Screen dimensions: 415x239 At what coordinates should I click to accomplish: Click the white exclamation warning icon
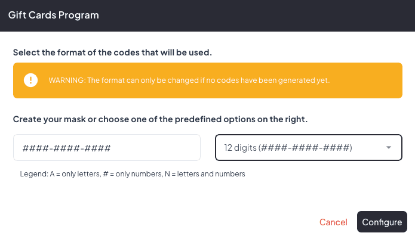point(31,80)
